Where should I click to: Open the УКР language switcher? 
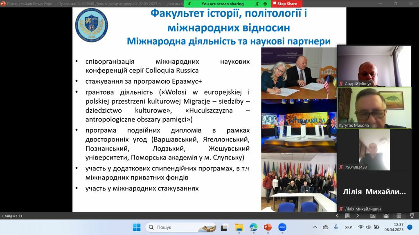[348, 227]
